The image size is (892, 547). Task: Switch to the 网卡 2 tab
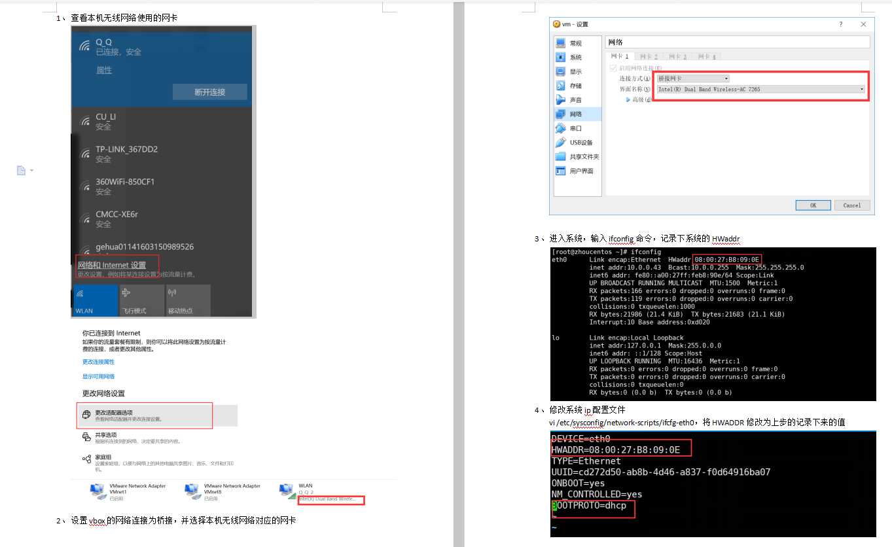[x=649, y=57]
